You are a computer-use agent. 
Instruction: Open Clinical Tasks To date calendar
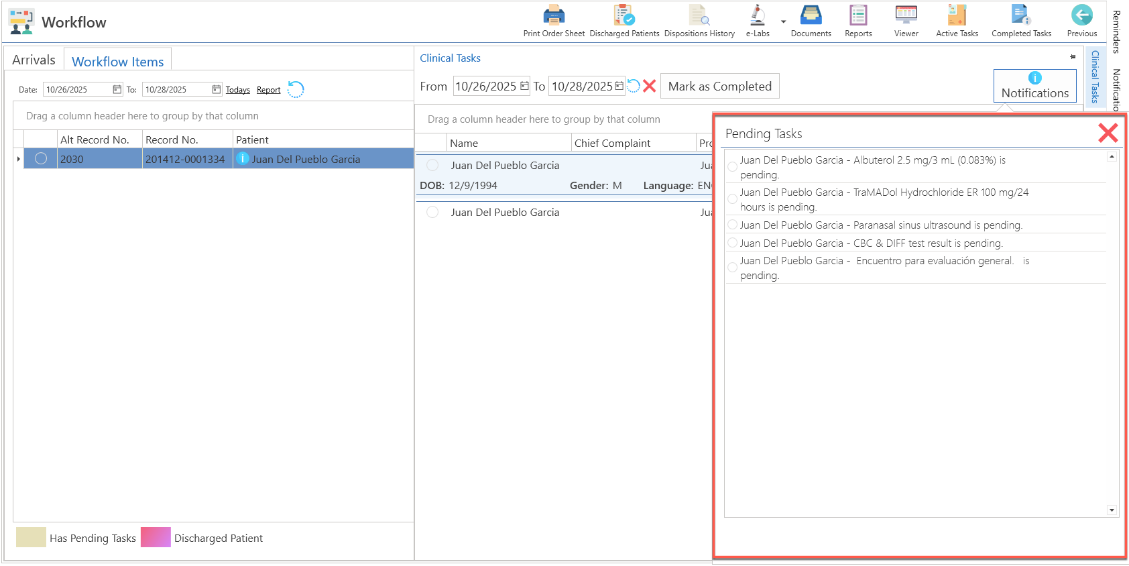619,86
